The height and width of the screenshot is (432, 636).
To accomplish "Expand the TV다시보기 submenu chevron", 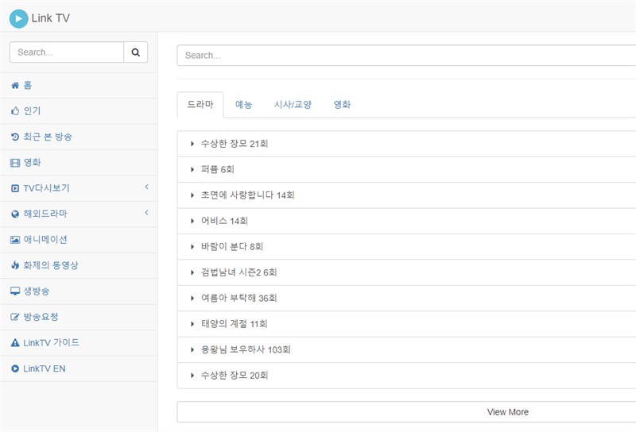I will (x=146, y=187).
